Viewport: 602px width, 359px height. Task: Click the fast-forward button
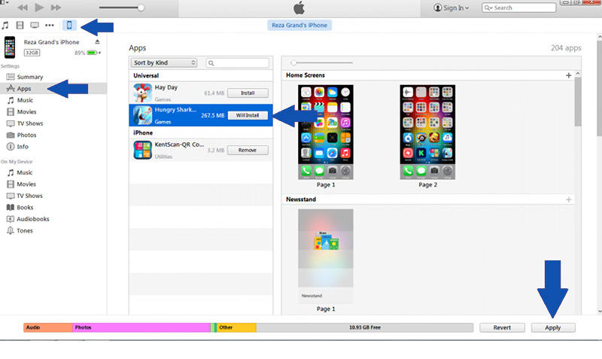[56, 8]
